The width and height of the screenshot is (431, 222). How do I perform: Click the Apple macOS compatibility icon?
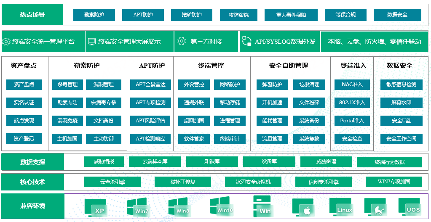[303, 207]
